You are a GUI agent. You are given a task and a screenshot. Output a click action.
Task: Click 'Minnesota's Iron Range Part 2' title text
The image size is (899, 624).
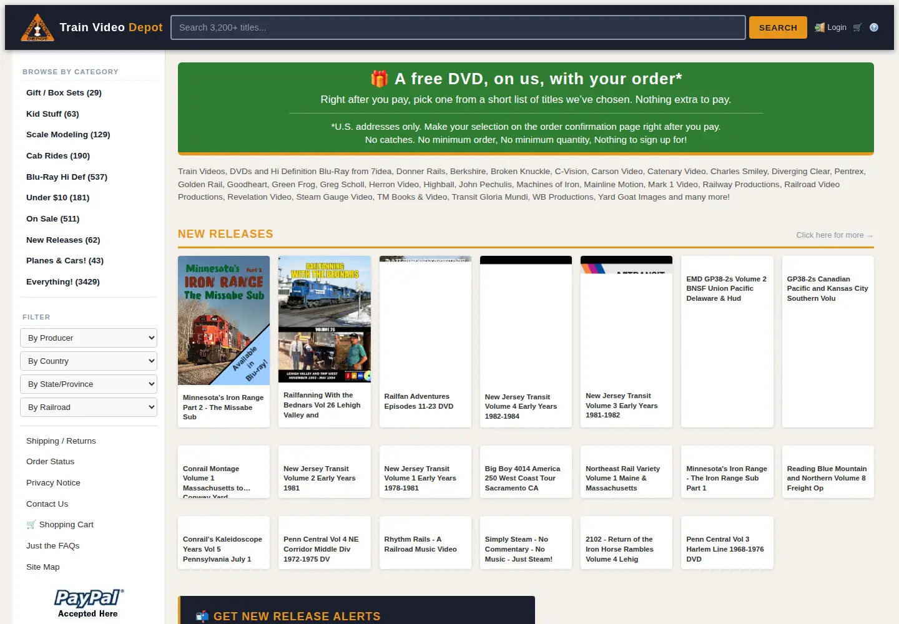click(x=223, y=407)
